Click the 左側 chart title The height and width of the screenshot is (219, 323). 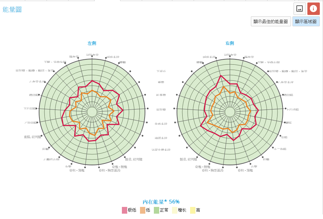tap(92, 43)
